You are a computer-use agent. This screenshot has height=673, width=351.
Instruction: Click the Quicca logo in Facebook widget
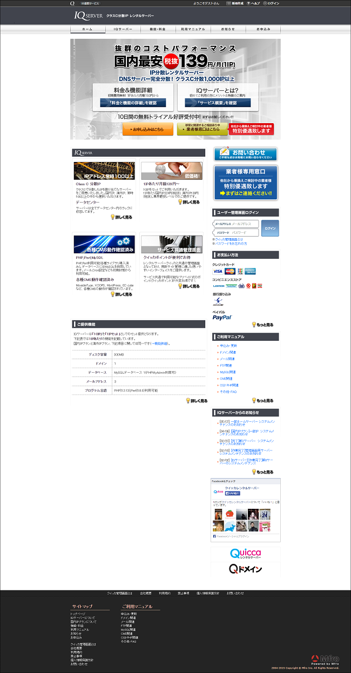218,492
